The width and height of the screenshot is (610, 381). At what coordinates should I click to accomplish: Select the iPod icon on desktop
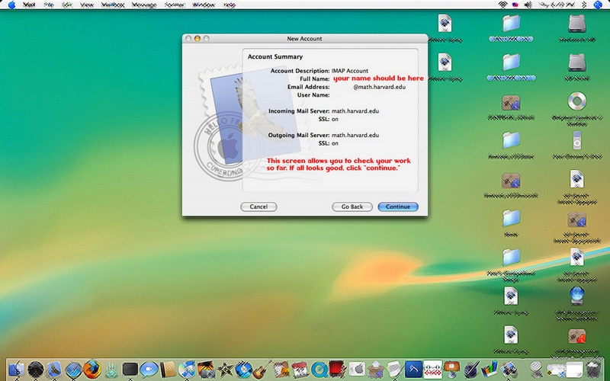tap(576, 140)
